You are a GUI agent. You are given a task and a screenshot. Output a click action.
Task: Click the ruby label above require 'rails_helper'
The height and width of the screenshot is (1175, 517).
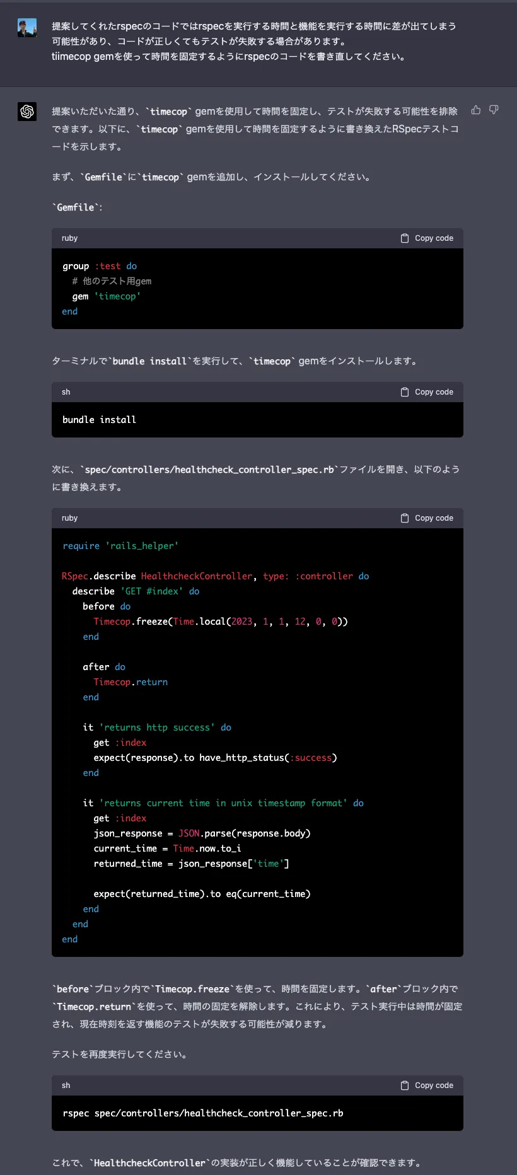(69, 518)
